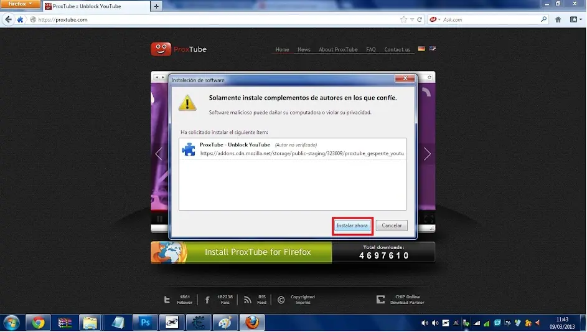
Task: Switch site language with the German flag
Action: (x=421, y=49)
